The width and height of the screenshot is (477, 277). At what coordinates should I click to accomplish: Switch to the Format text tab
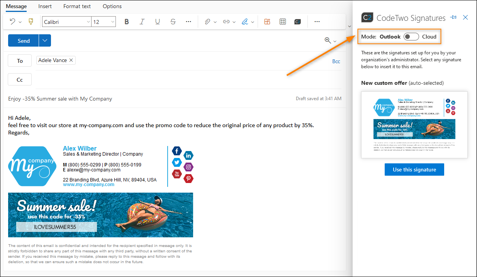coord(77,6)
